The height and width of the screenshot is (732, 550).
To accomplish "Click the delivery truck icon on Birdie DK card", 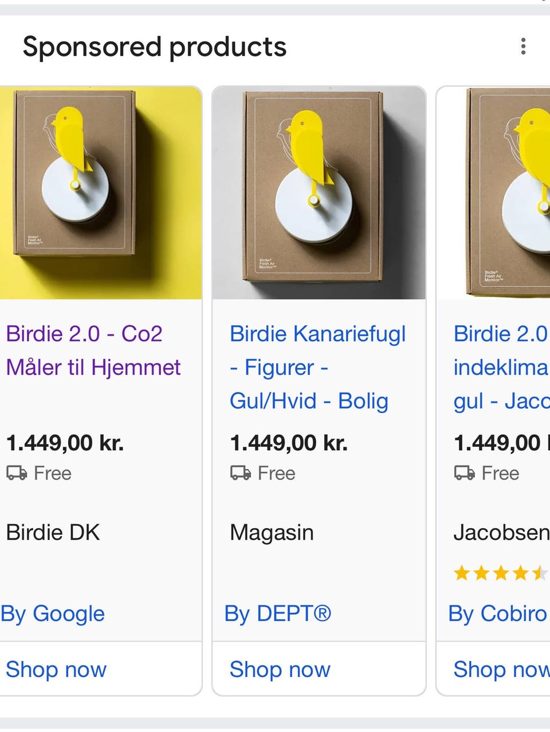I will (x=17, y=473).
